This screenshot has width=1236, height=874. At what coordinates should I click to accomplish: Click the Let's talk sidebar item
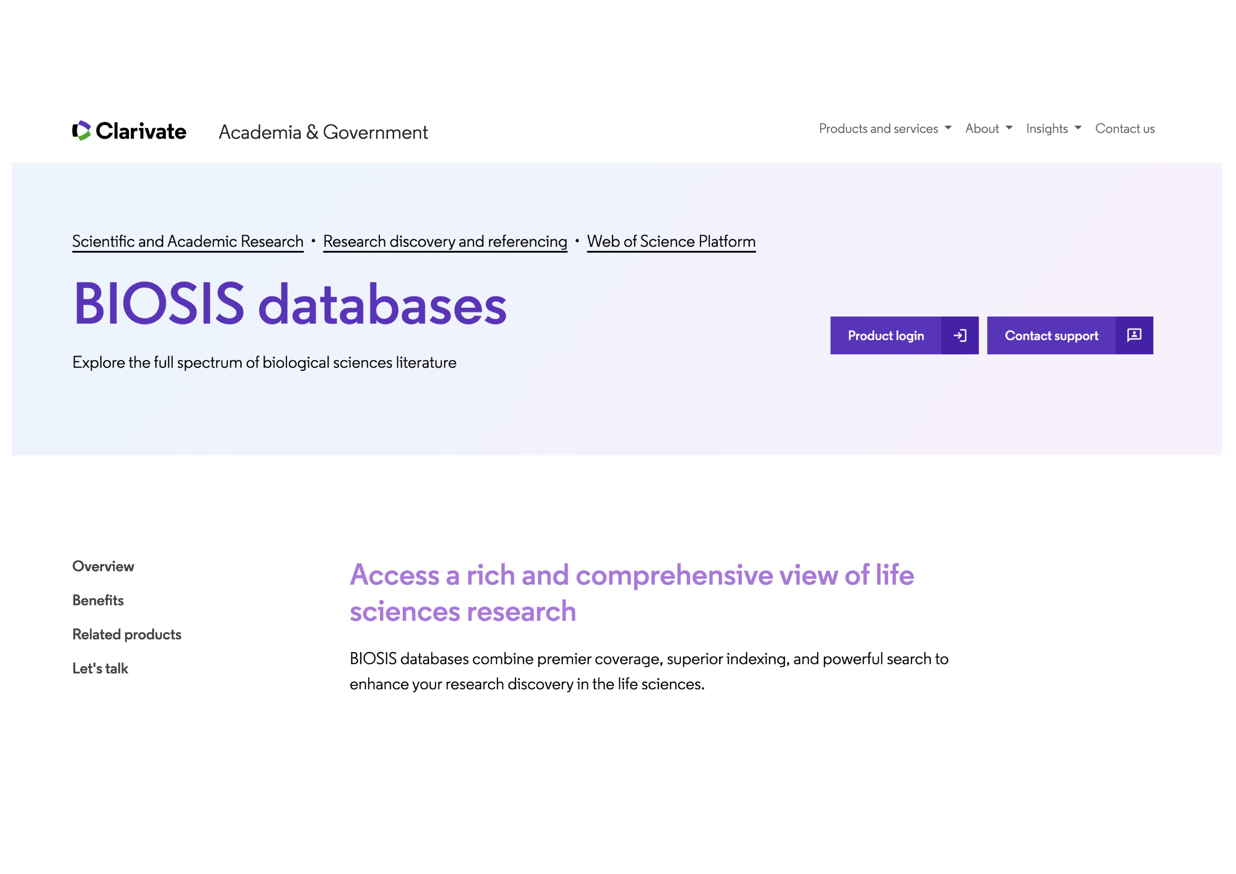101,668
